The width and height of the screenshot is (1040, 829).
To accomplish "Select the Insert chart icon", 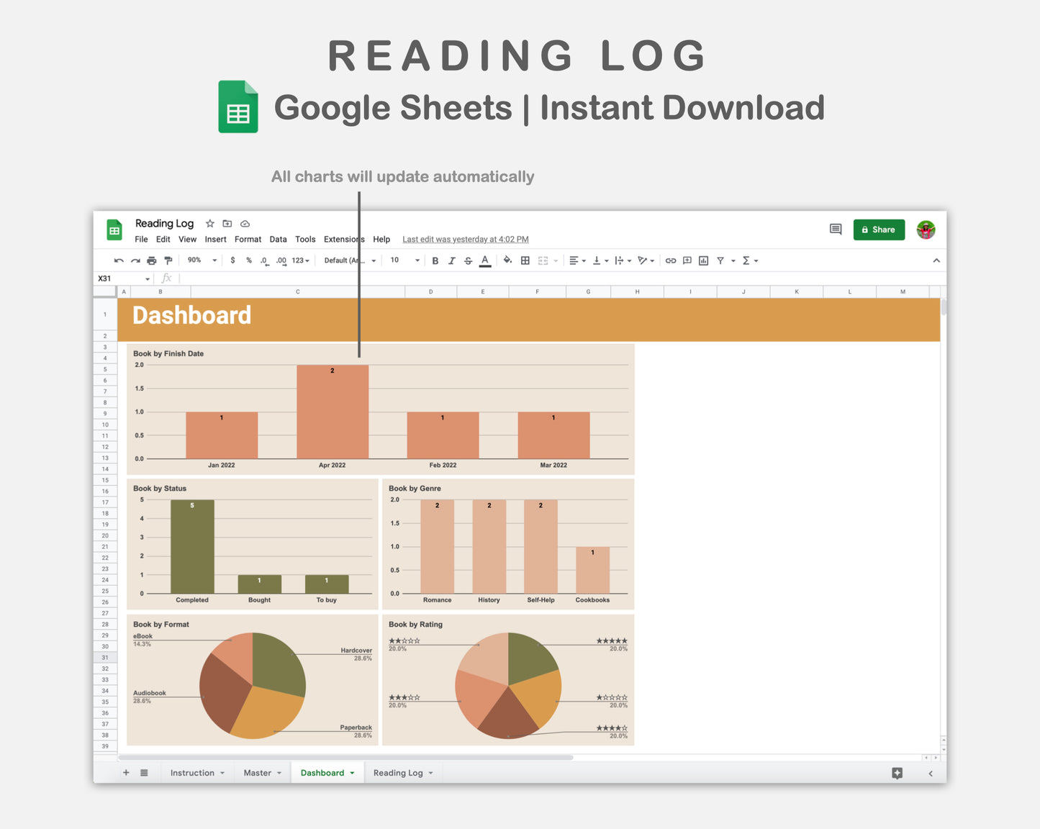I will (x=703, y=260).
